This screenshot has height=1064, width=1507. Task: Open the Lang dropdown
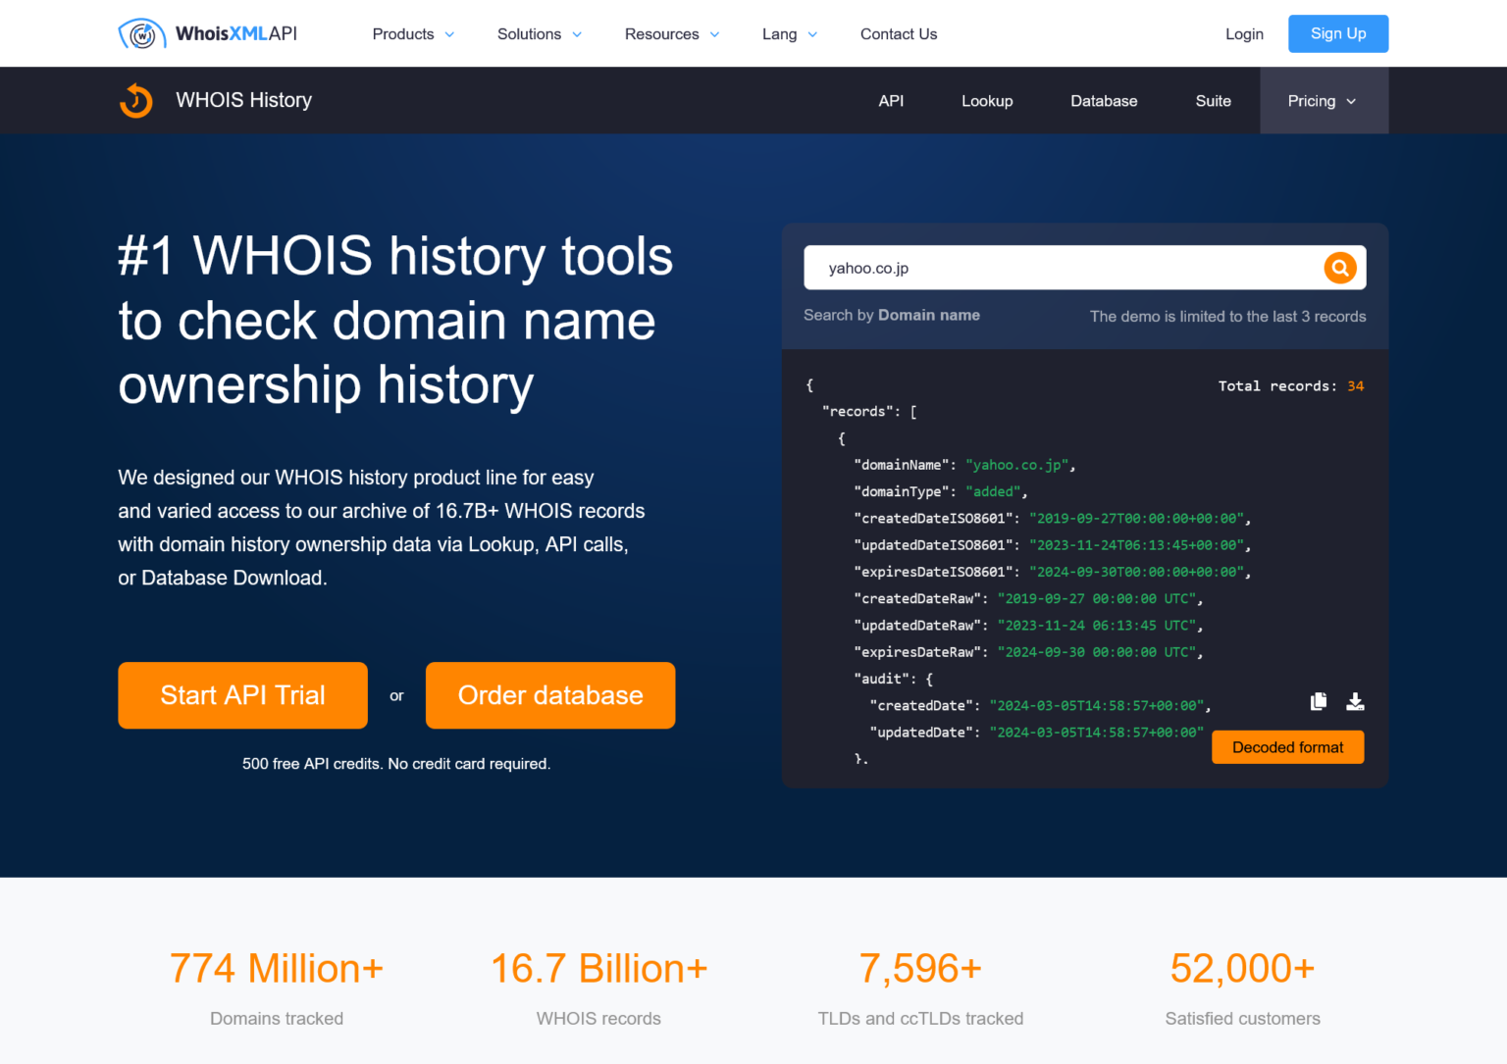pos(789,33)
